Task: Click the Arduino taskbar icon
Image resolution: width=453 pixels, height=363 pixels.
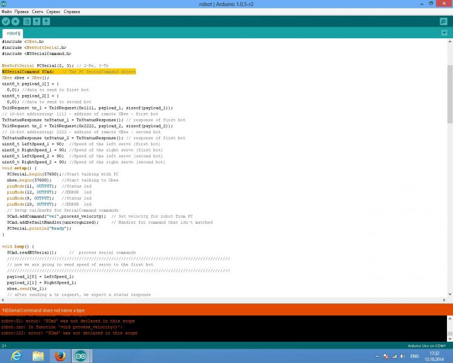Action: coord(80,356)
